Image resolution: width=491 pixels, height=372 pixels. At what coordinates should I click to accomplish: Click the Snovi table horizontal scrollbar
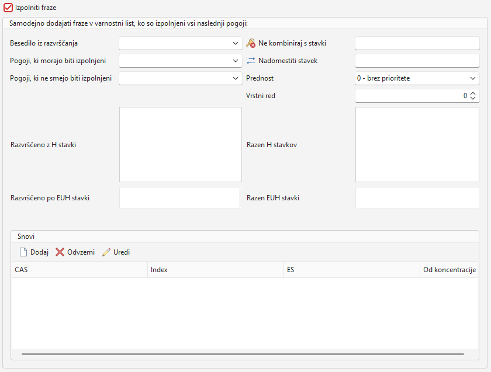243,354
